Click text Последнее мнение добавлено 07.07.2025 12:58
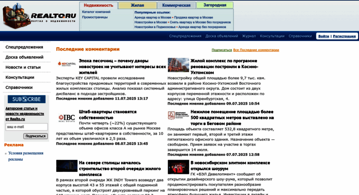Viewport: 359px width, 195px height. (213, 154)
